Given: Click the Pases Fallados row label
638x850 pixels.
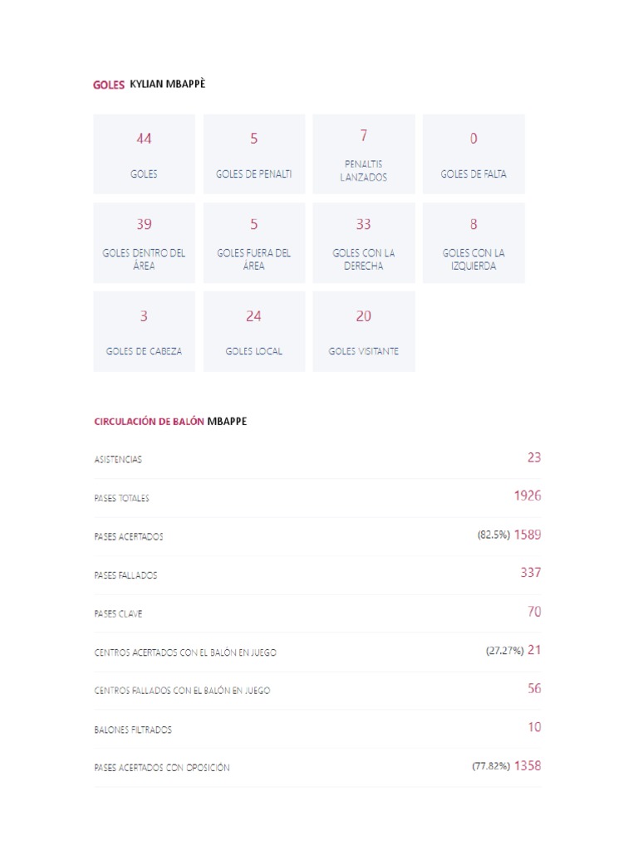Looking at the screenshot, I should pos(125,575).
